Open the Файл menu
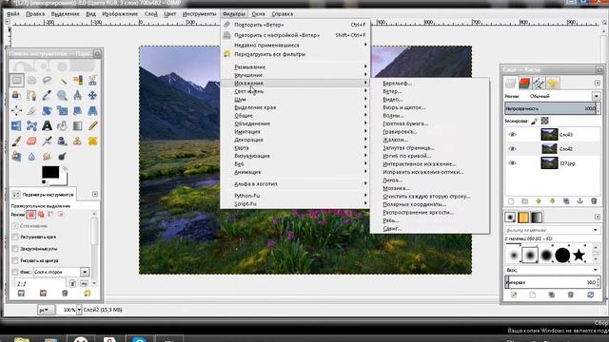Image resolution: width=609 pixels, height=342 pixels. pyautogui.click(x=13, y=14)
